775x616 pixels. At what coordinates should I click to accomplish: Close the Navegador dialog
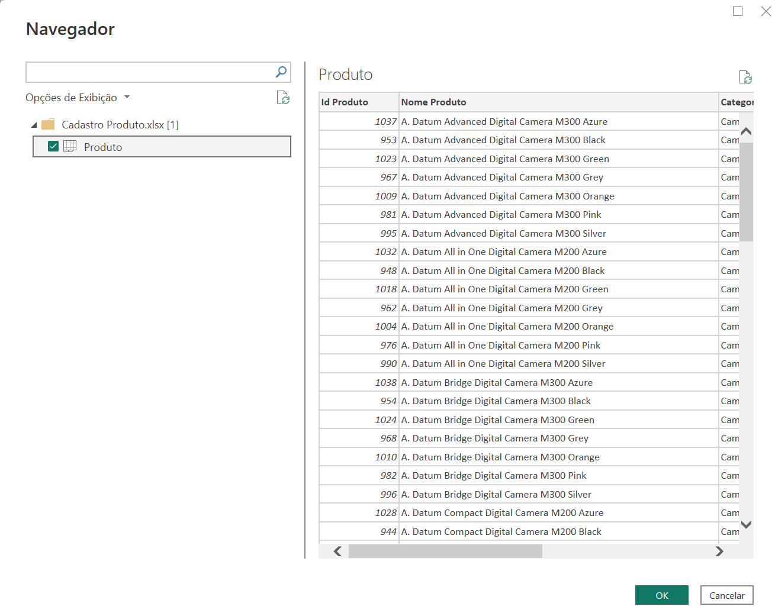tap(766, 11)
